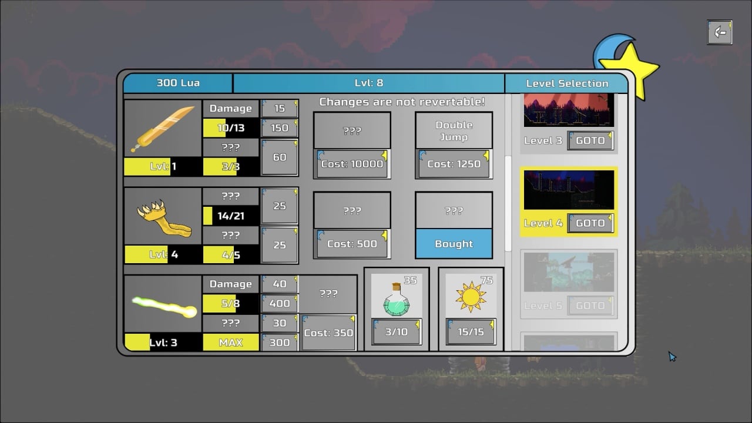Click the green energy beam weapon icon
This screenshot has width=752, height=423.
[163, 304]
